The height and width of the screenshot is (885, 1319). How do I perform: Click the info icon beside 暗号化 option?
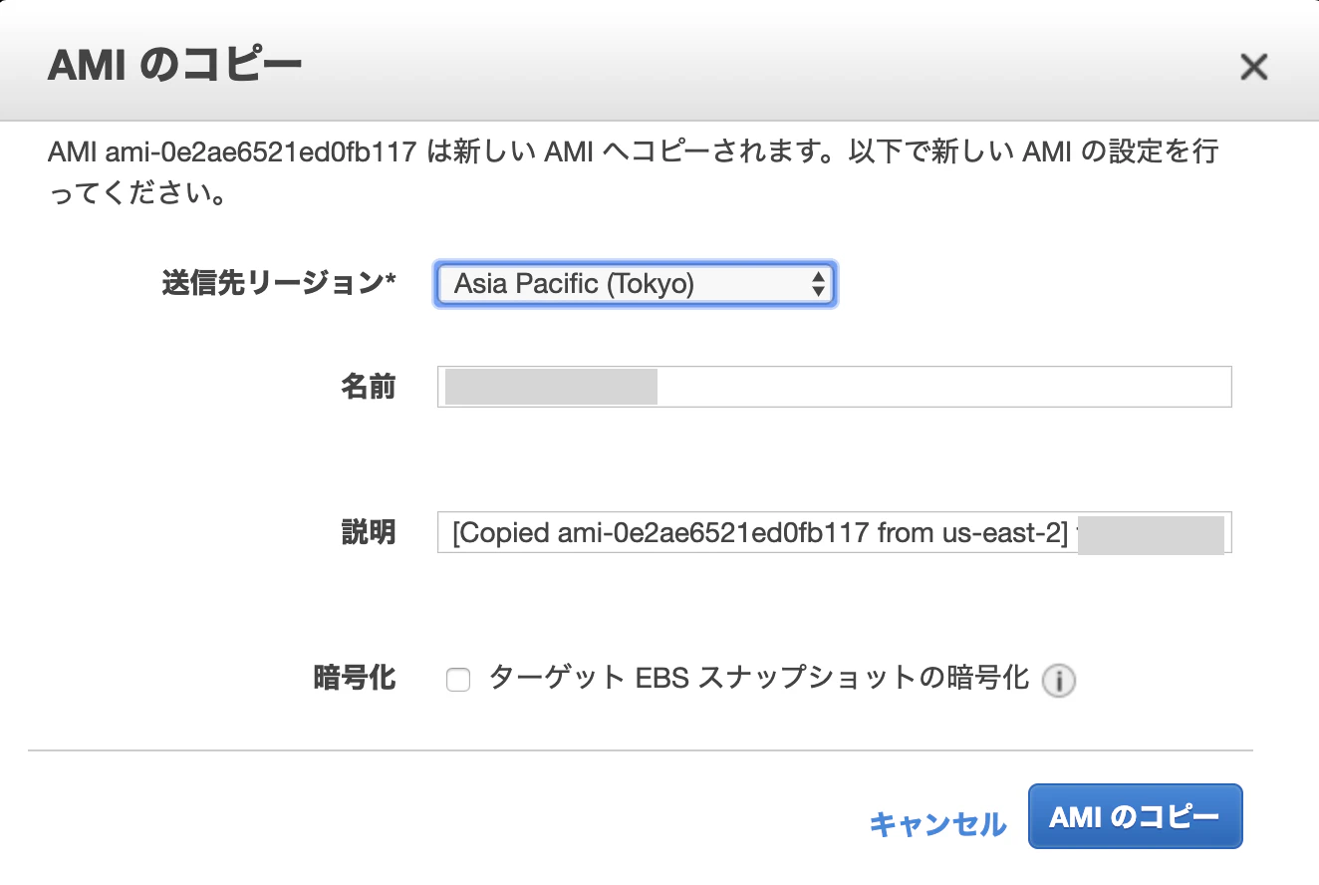coord(1059,682)
